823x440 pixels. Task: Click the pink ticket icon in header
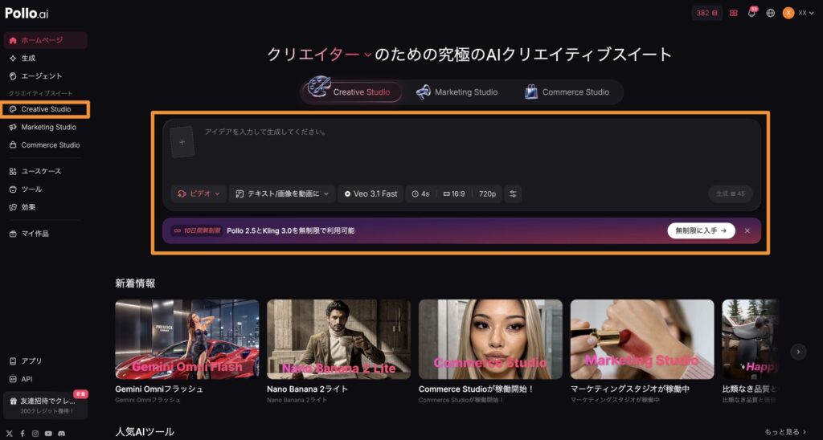click(x=734, y=13)
